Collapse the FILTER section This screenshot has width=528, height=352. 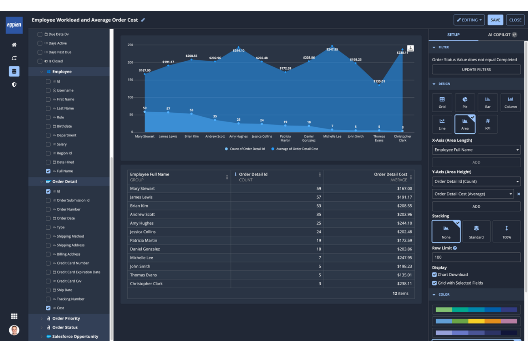coord(434,47)
